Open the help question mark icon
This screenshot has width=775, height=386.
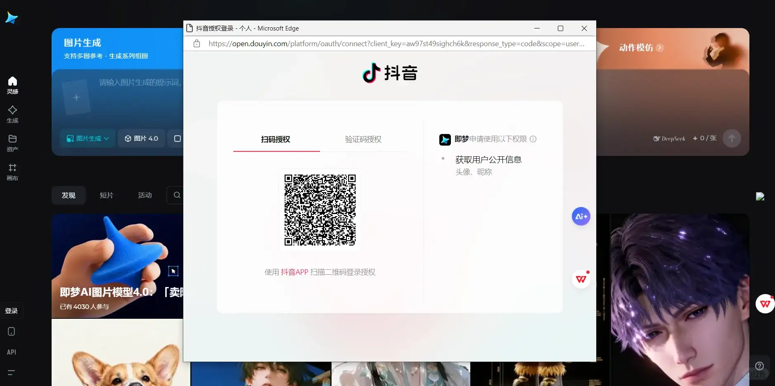(760, 366)
